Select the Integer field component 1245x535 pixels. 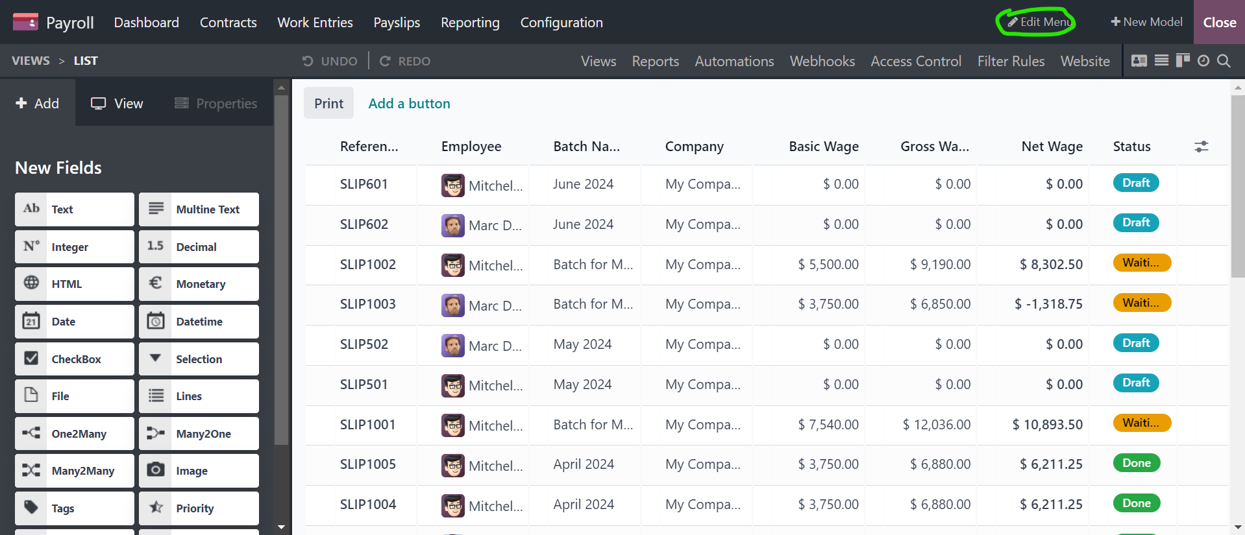tap(75, 247)
